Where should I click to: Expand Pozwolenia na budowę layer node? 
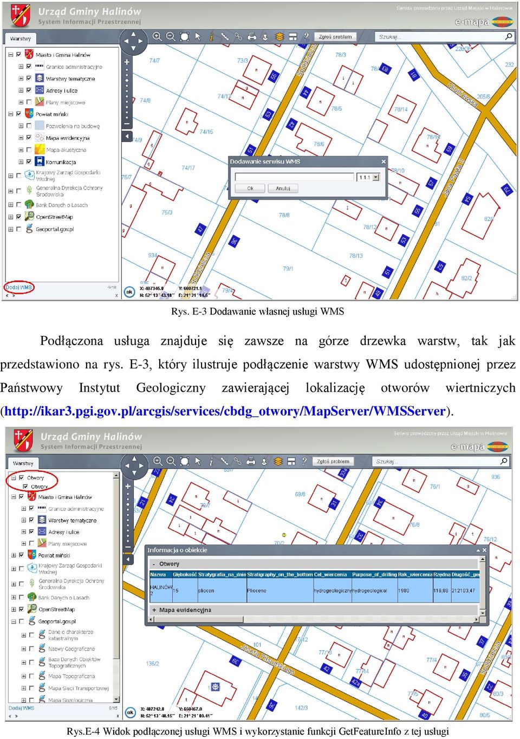pos(21,126)
